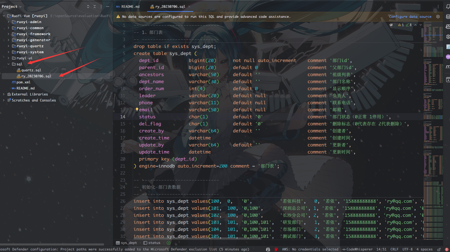Viewport: 450px width, 252px height.
Task: Click the intention lightbulb beside email
Action: click(x=137, y=110)
